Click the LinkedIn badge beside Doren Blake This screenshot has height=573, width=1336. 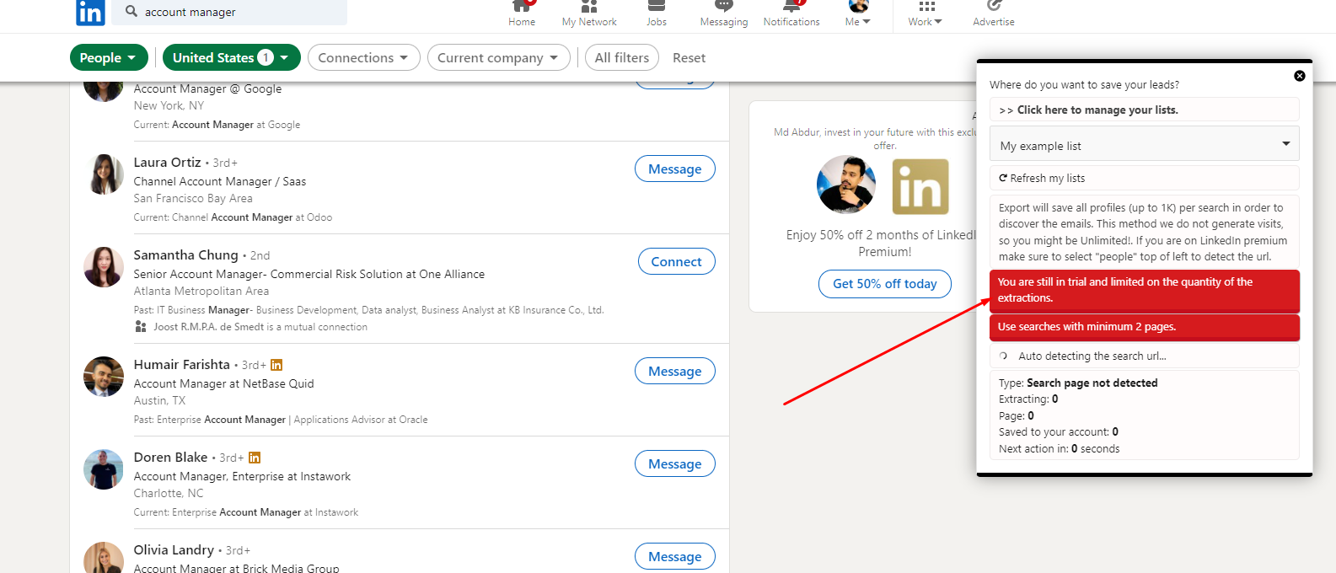pyautogui.click(x=255, y=458)
